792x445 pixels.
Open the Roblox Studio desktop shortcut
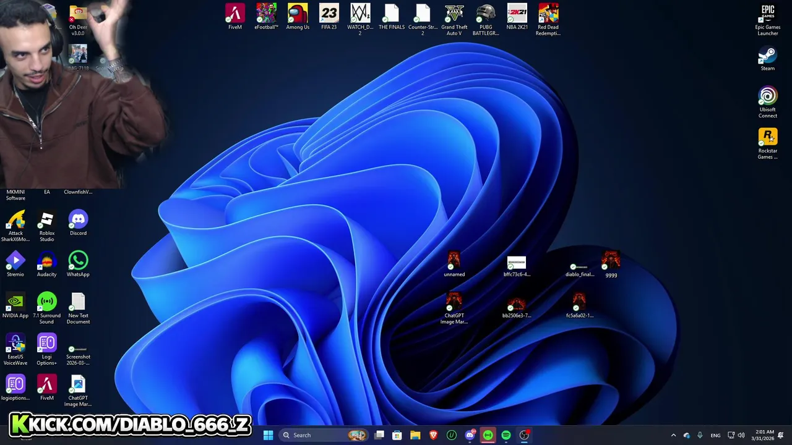(46, 226)
